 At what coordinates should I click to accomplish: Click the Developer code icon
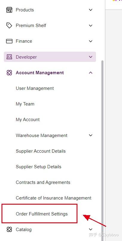(x=9, y=57)
